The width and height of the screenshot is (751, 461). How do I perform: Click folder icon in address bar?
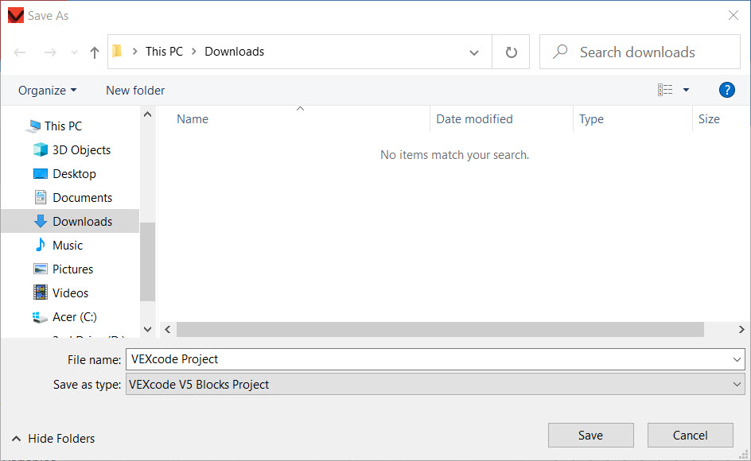pyautogui.click(x=118, y=51)
